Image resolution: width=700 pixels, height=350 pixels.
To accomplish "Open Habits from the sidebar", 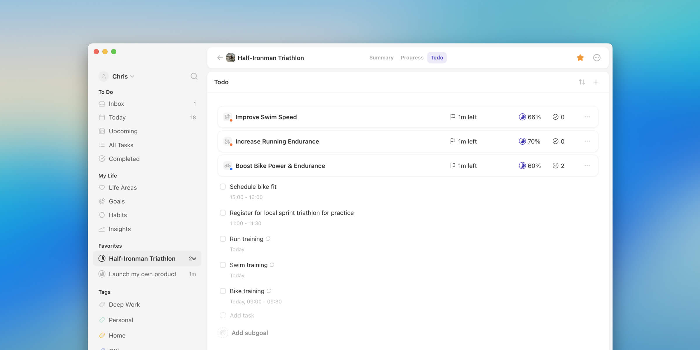I will click(x=118, y=215).
